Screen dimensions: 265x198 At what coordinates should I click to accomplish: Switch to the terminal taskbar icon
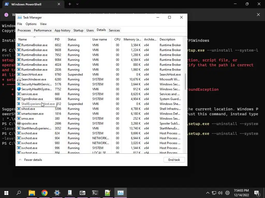coord(95,193)
